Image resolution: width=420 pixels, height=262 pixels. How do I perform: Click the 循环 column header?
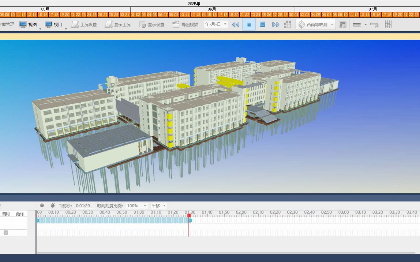20,214
